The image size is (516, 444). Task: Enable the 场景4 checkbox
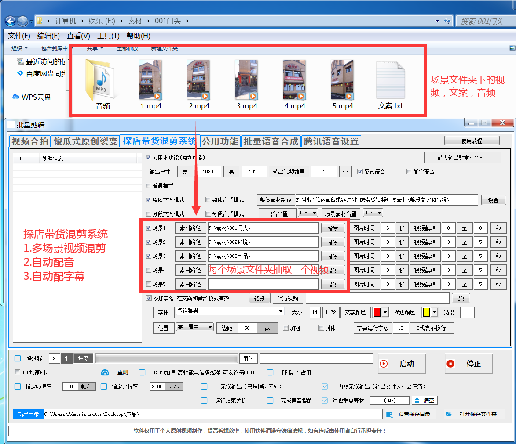[149, 270]
